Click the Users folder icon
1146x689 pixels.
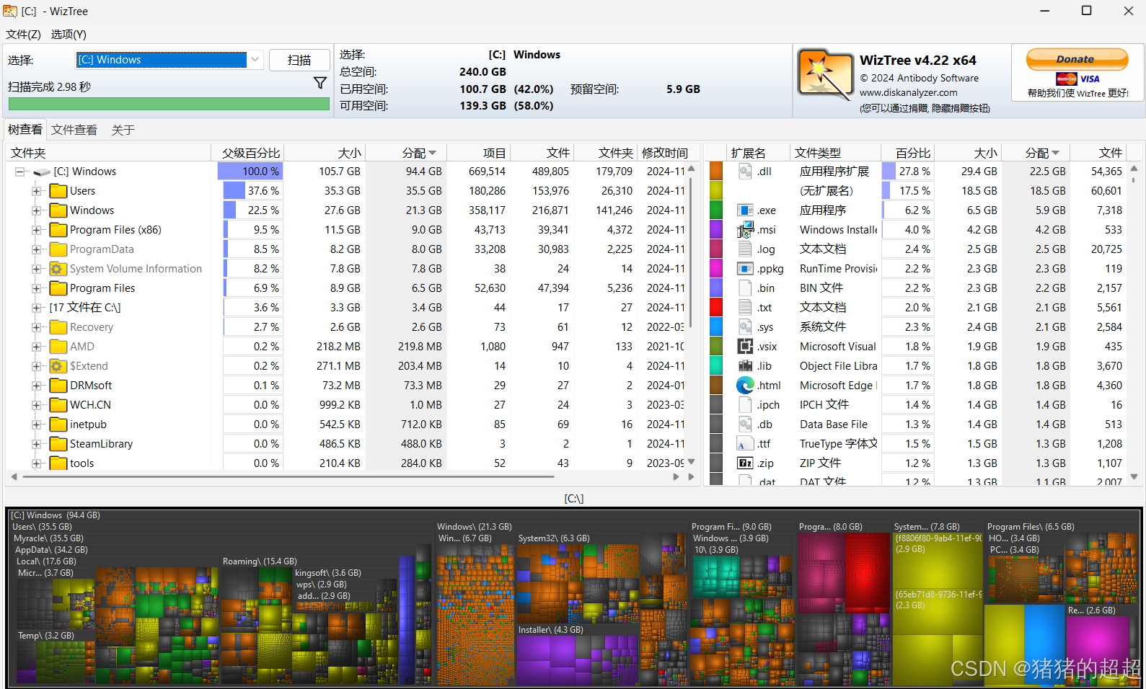click(x=58, y=191)
